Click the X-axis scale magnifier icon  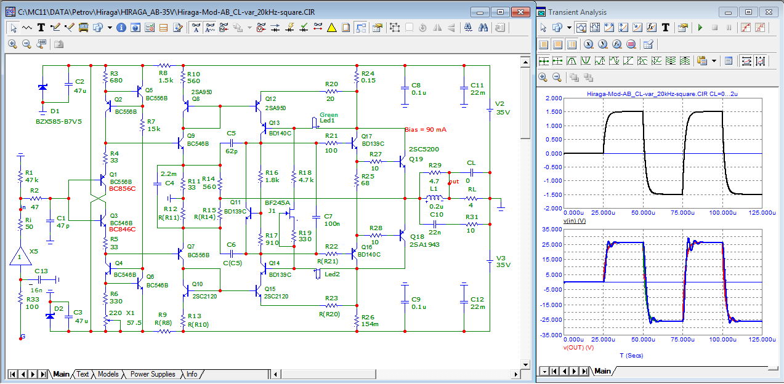[x=589, y=44]
